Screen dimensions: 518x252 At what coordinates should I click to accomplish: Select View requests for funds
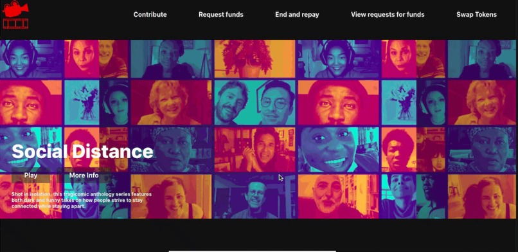tap(388, 15)
